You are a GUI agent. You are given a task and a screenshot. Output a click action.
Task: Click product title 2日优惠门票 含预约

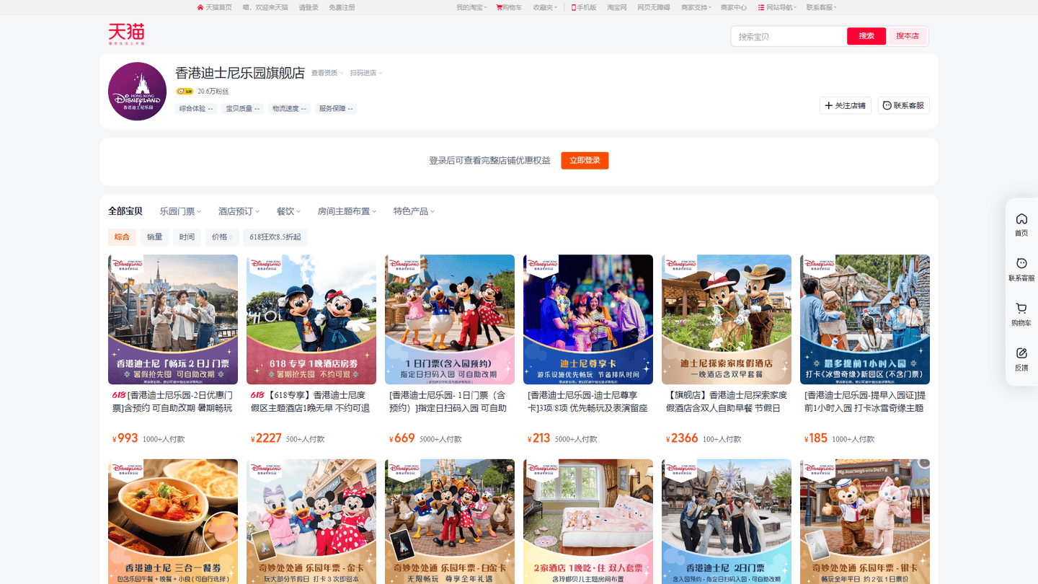[x=173, y=402]
